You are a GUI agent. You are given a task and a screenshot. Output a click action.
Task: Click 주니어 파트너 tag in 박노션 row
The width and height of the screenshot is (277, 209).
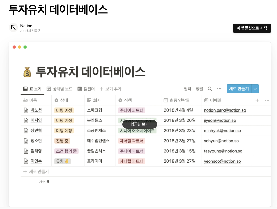tap(132, 110)
